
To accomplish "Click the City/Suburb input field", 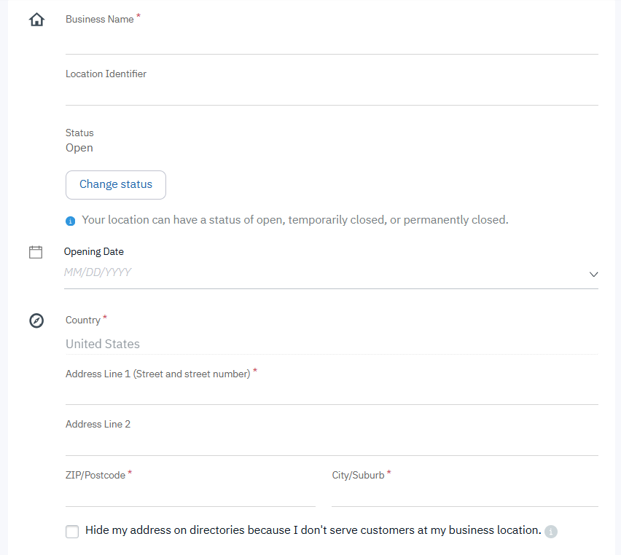I will [x=464, y=495].
